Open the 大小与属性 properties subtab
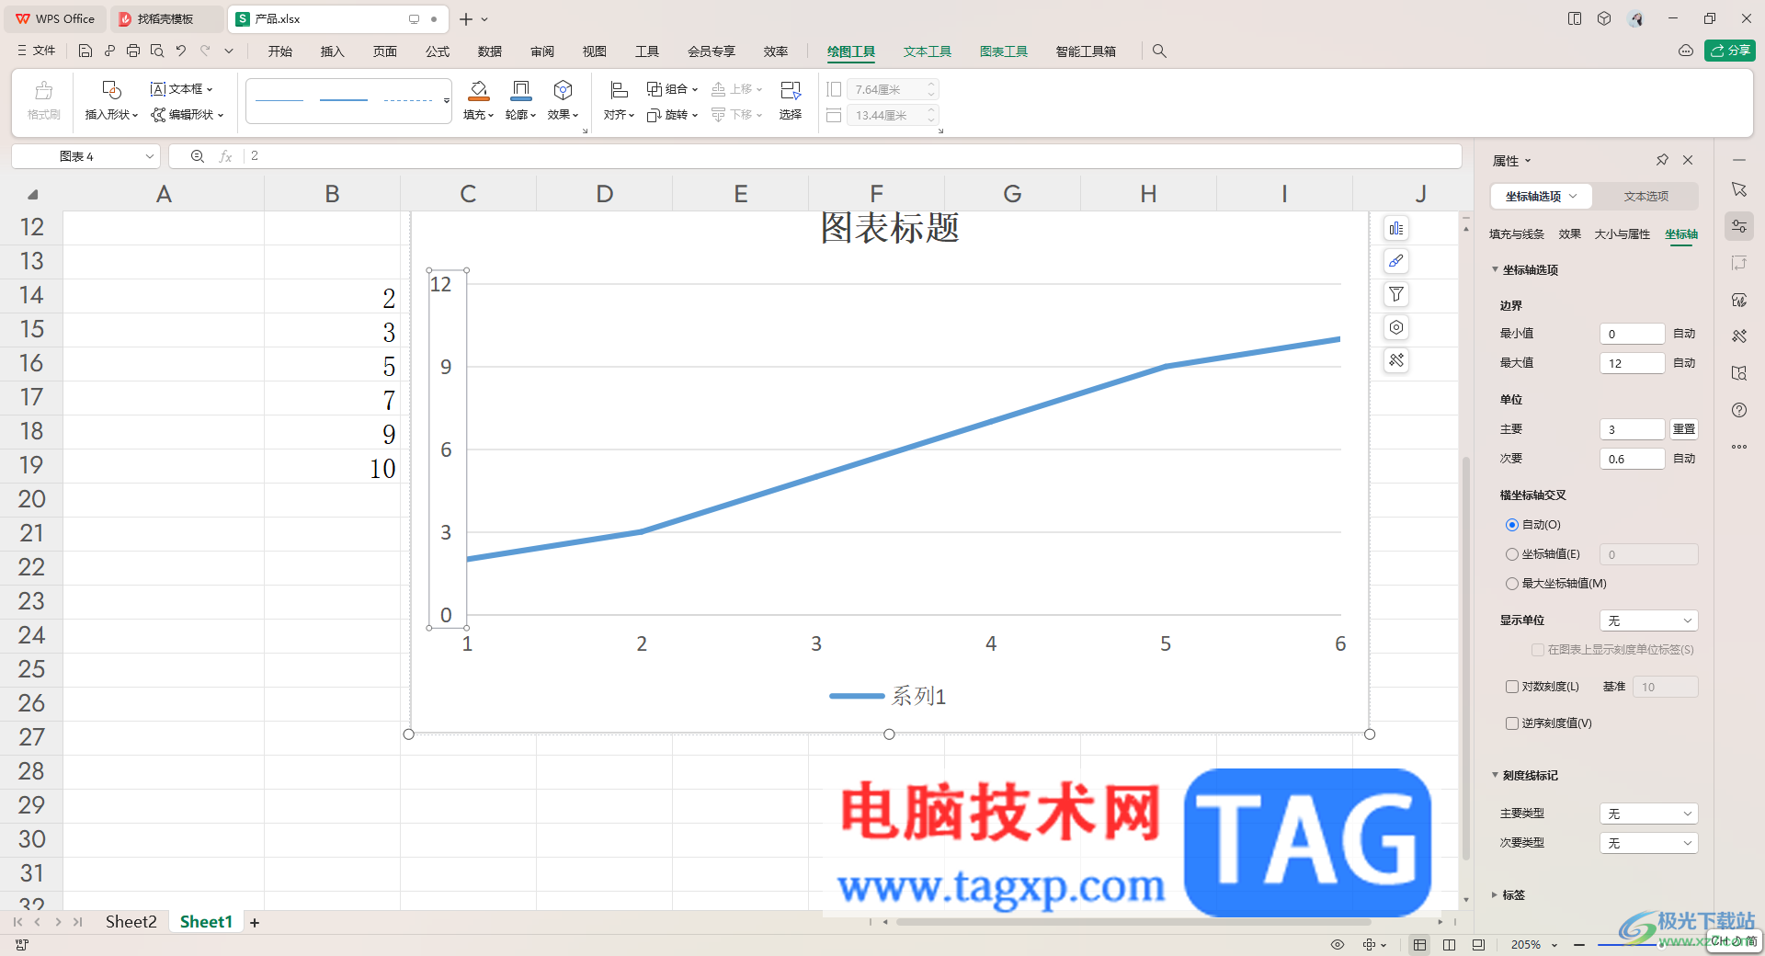1765x956 pixels. click(1623, 234)
